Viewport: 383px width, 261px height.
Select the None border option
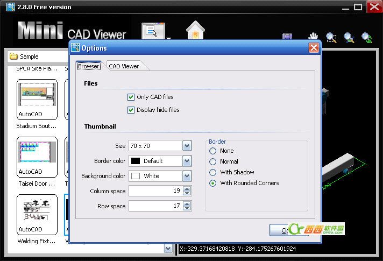213,151
